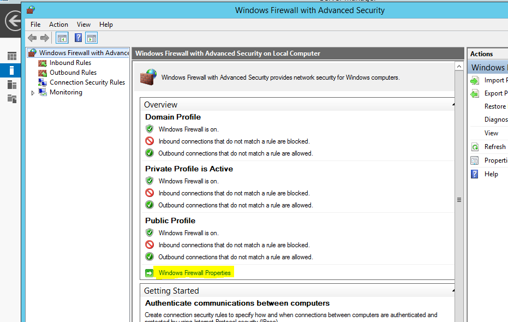Click Diagnose / Repair action
The width and height of the screenshot is (508, 322).
[x=496, y=120]
